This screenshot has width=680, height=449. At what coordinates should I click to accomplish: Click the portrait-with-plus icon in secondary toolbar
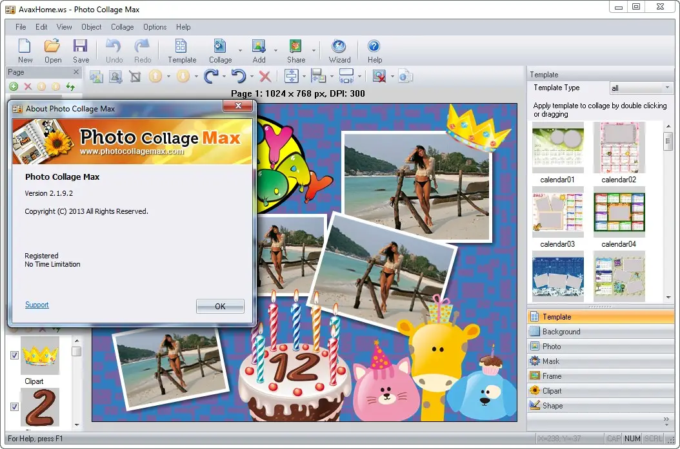coord(115,77)
